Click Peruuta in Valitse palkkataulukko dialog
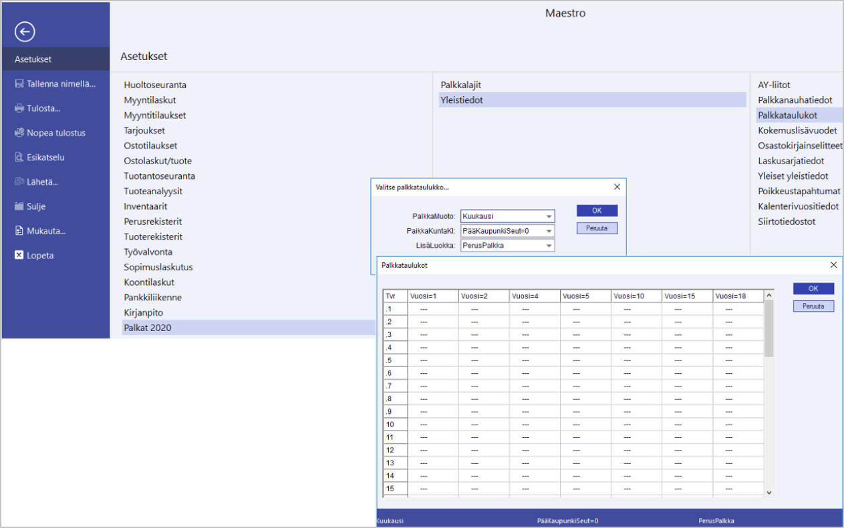 click(x=597, y=228)
